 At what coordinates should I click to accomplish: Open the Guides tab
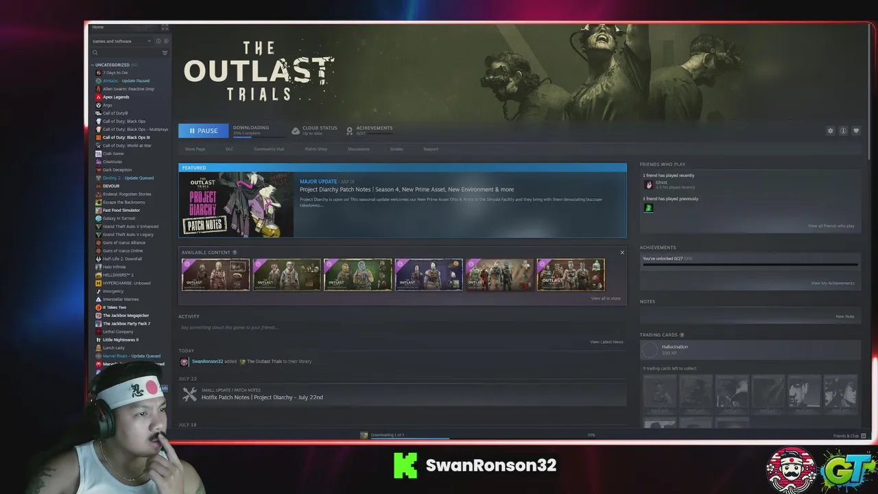point(396,149)
